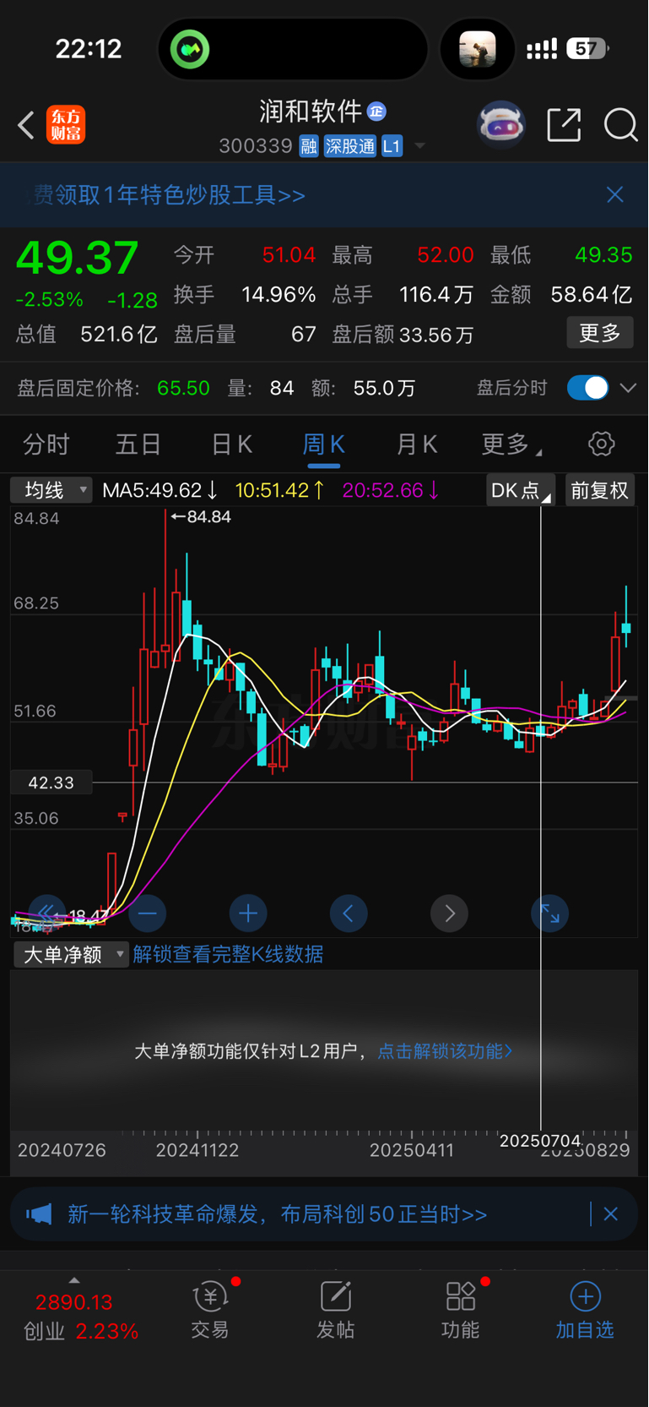Open the 大单净额 indicator dropdown

pyautogui.click(x=72, y=955)
